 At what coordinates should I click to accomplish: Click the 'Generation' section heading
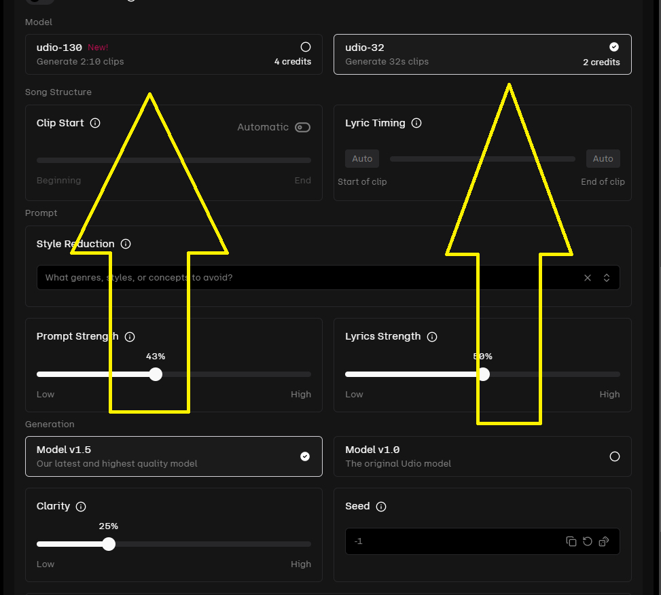[50, 425]
